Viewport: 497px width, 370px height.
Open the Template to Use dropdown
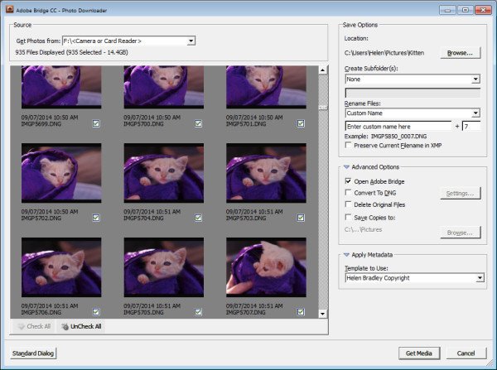click(x=480, y=278)
